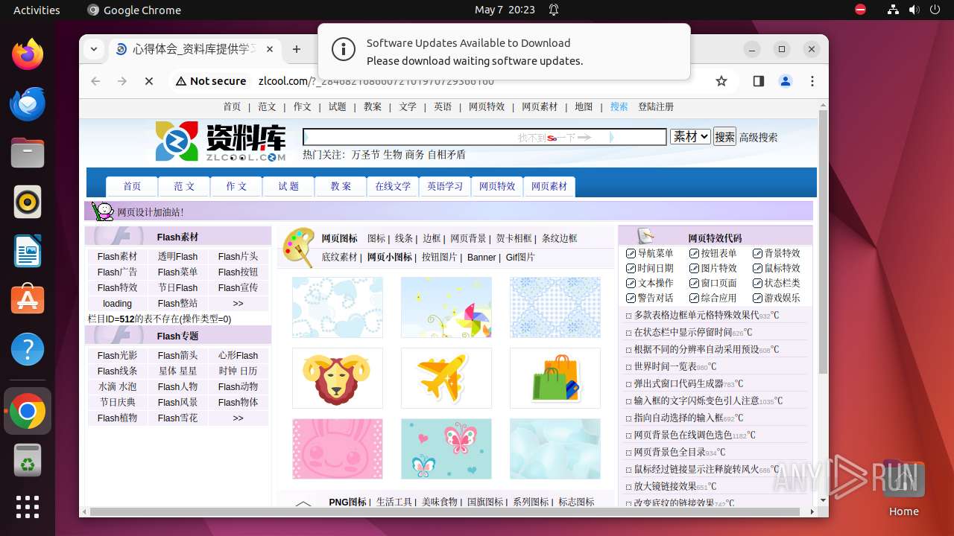Select the 鼠标特效 checkbox item
Viewport: 954px width, 536px height.
[777, 268]
